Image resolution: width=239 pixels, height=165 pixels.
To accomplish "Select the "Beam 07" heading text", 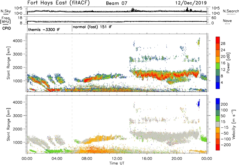I will pos(117,3).
